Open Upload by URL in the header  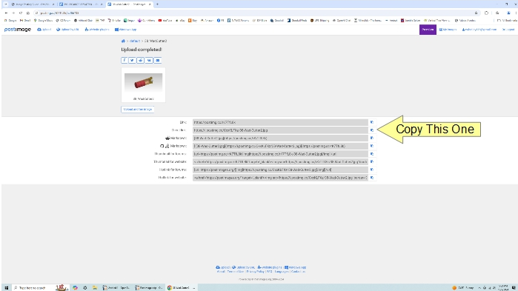coord(67,30)
